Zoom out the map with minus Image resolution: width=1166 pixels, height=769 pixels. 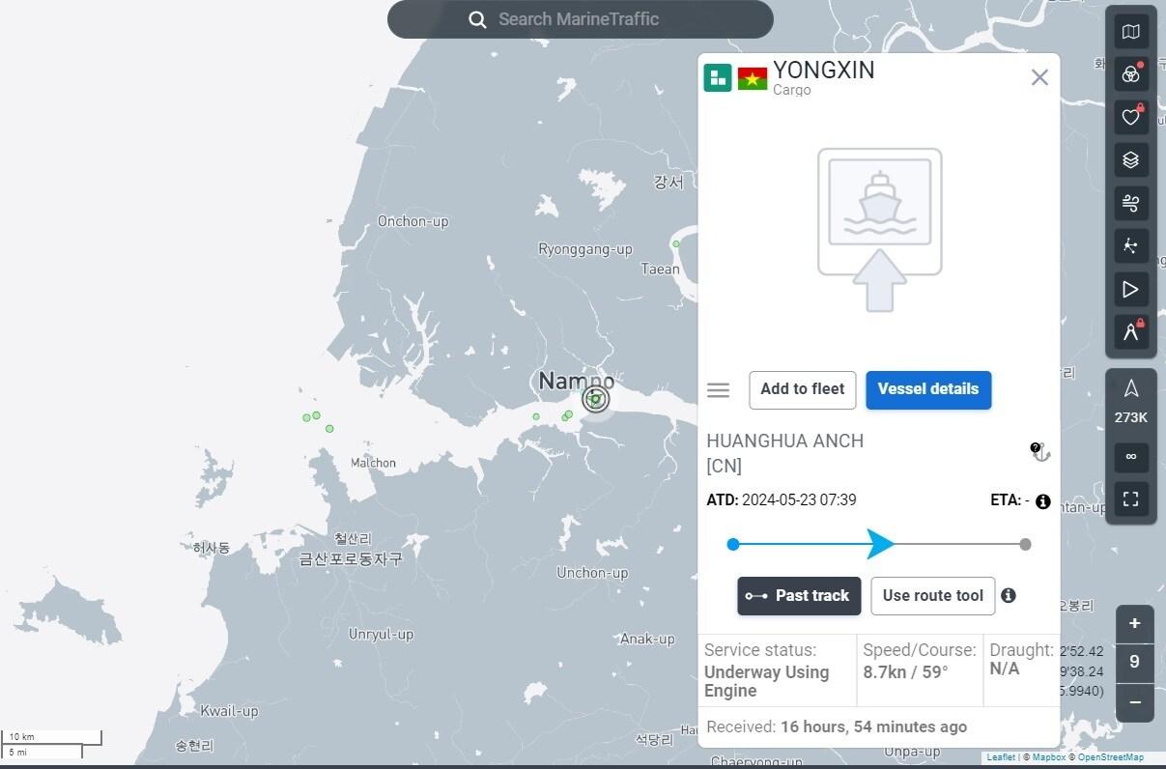(1134, 702)
